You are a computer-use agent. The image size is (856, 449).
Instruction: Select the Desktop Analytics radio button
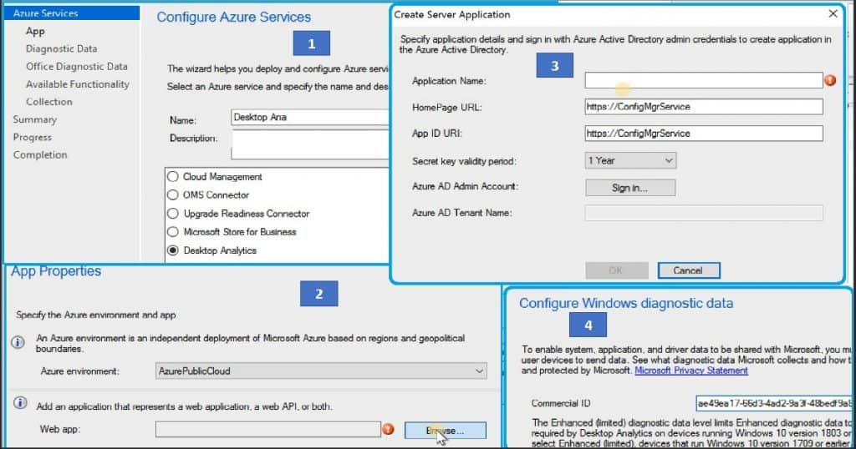tap(173, 250)
